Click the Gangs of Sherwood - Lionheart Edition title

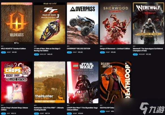click(115, 49)
